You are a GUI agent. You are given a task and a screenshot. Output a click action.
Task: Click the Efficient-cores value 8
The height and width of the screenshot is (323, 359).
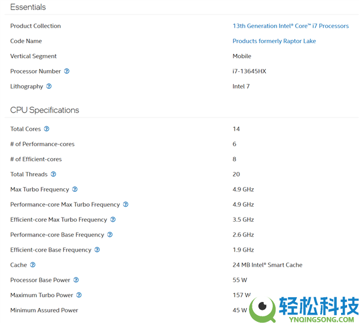(235, 159)
